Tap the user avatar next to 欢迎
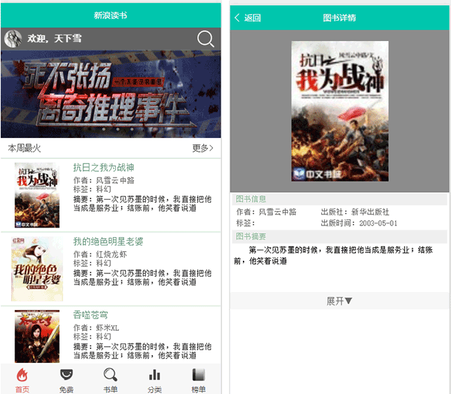Image resolution: width=451 pixels, height=394 pixels. coord(13,39)
